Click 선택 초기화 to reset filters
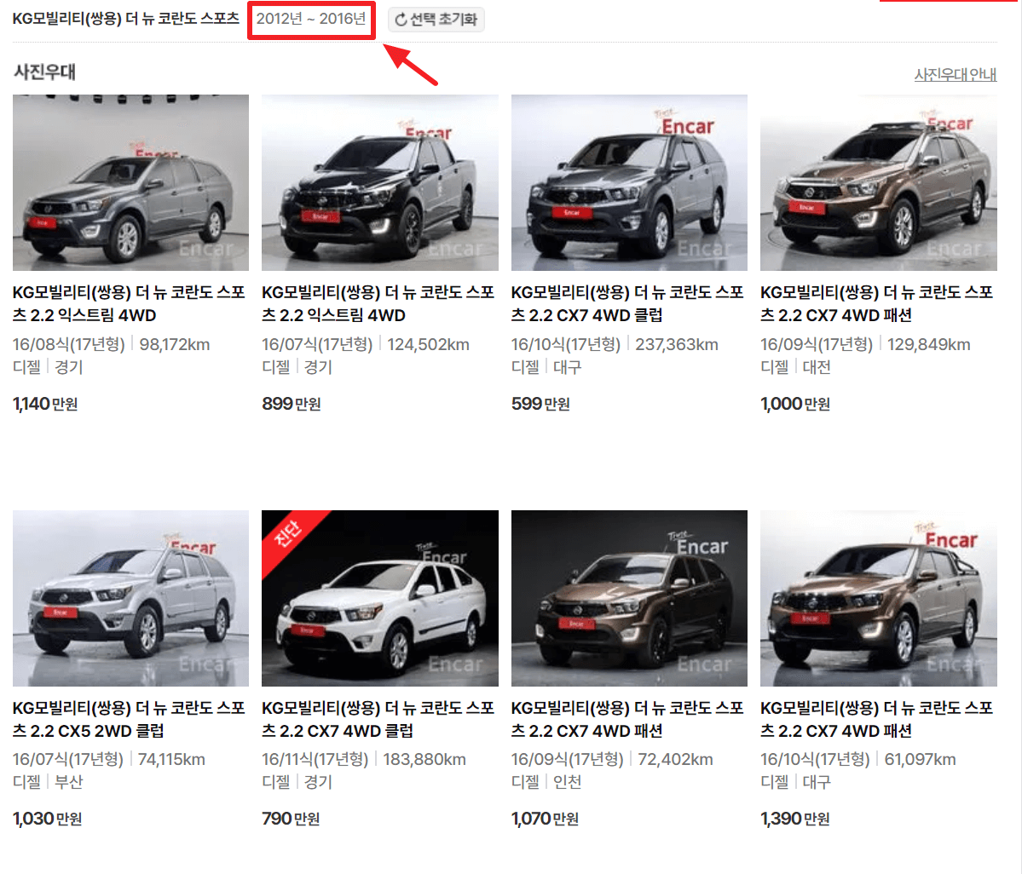Image resolution: width=1022 pixels, height=874 pixels. tap(436, 20)
